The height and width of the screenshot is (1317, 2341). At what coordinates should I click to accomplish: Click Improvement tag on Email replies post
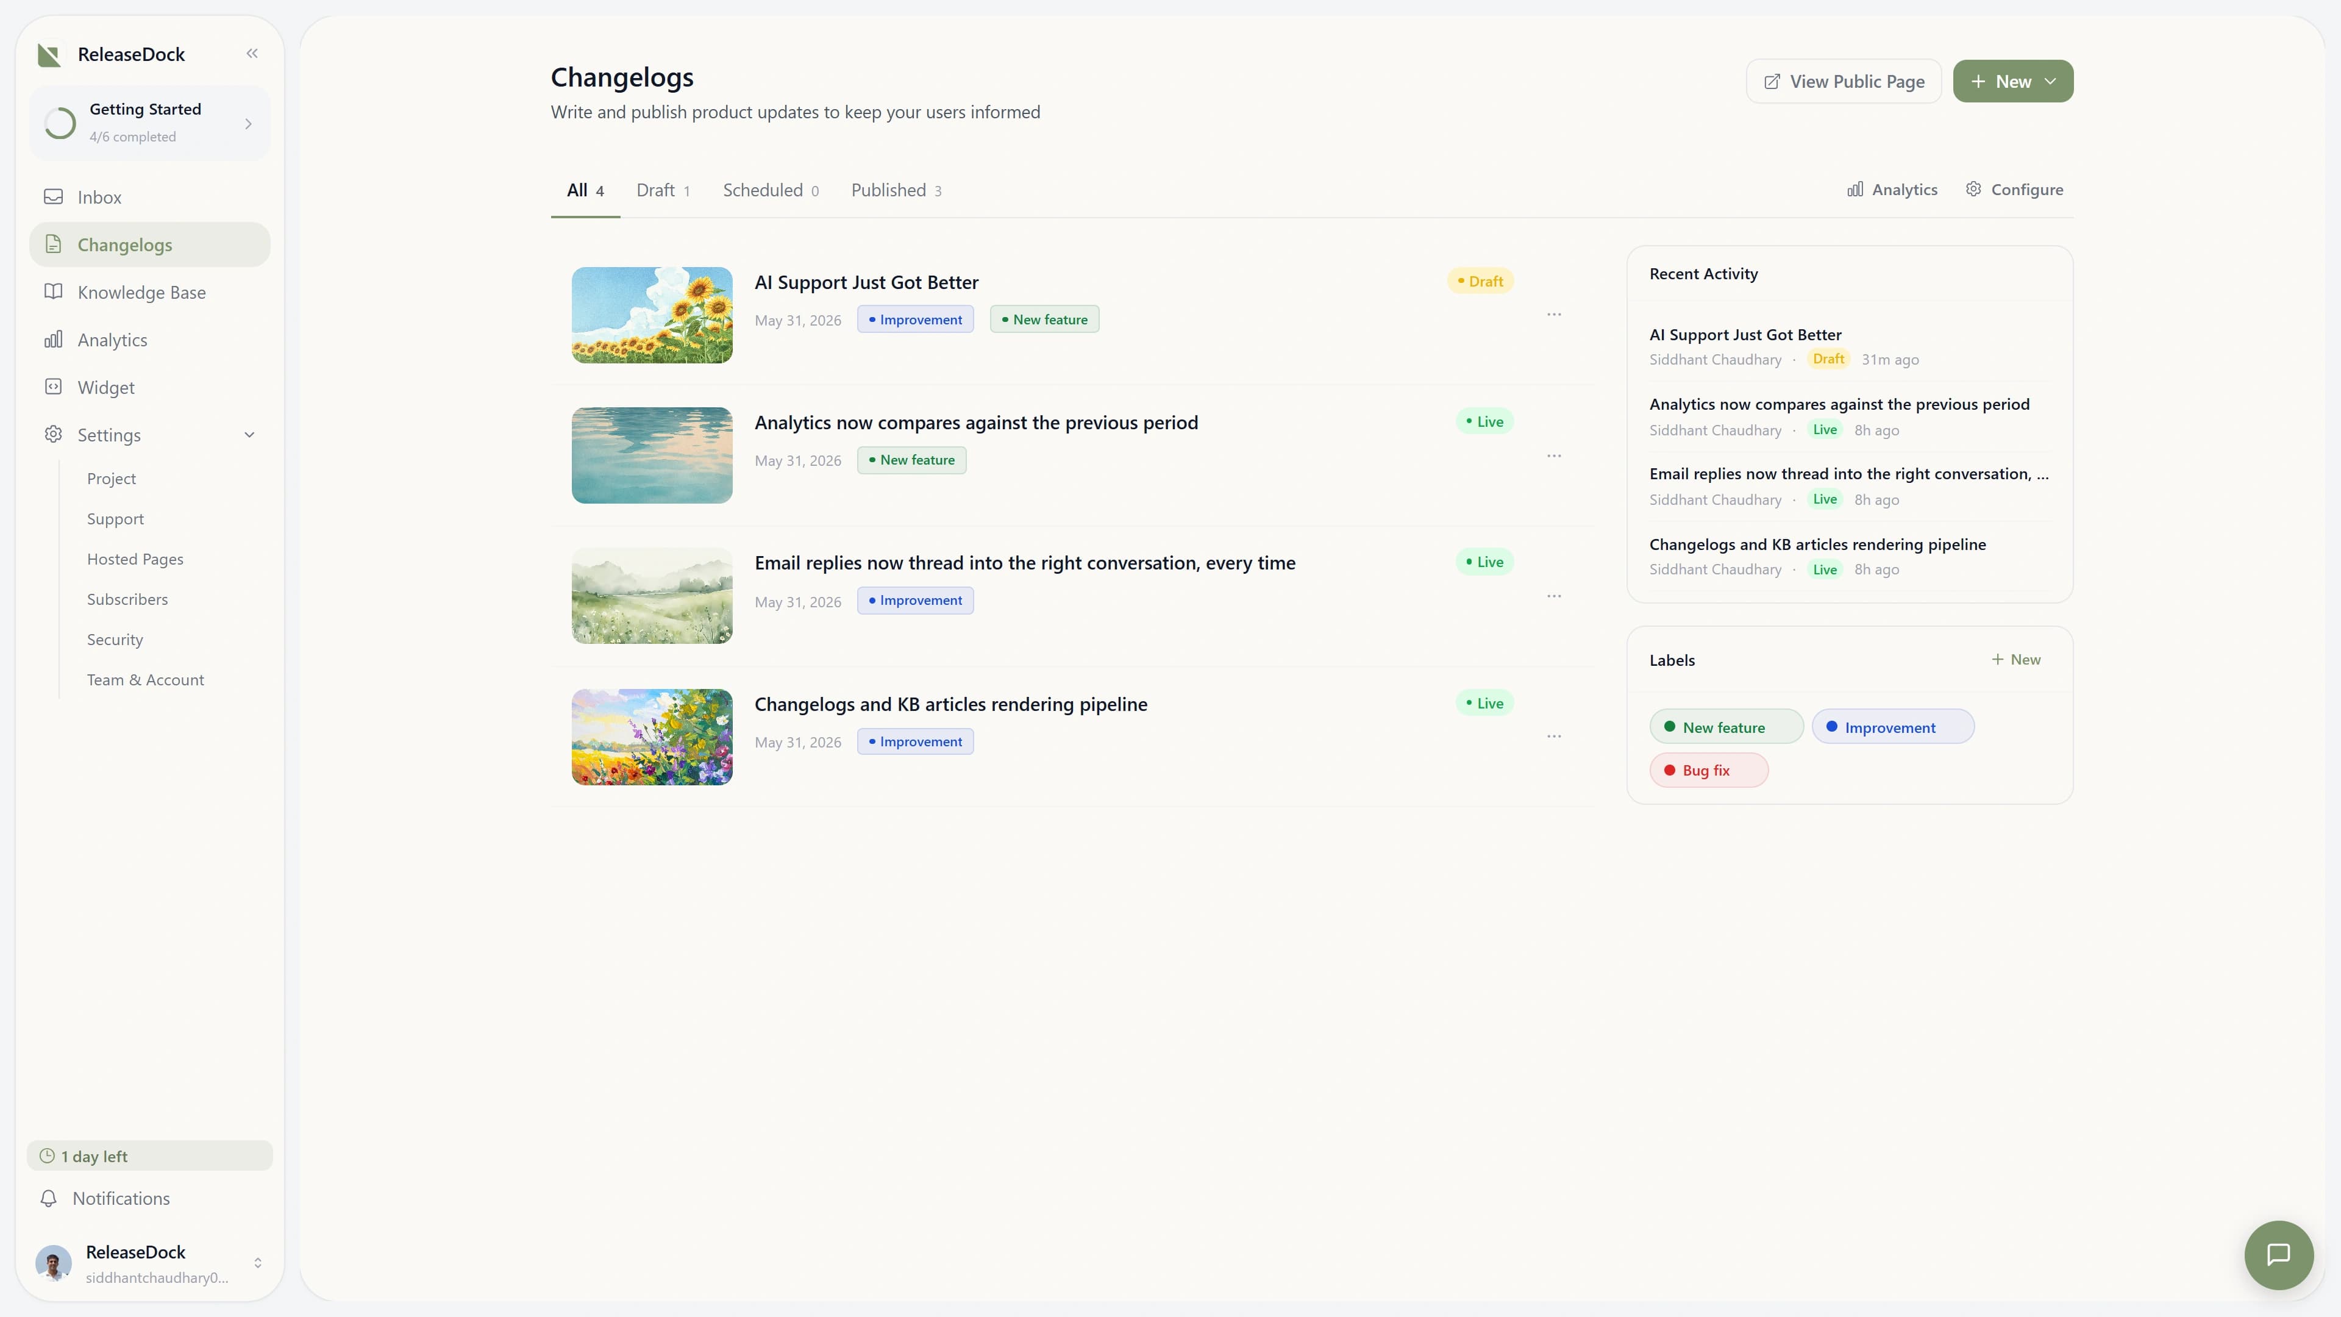point(915,600)
